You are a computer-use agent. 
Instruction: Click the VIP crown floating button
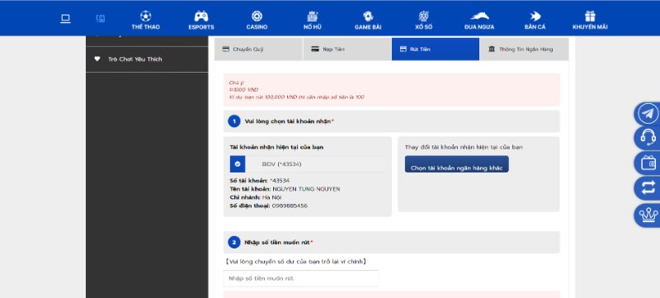point(648,215)
